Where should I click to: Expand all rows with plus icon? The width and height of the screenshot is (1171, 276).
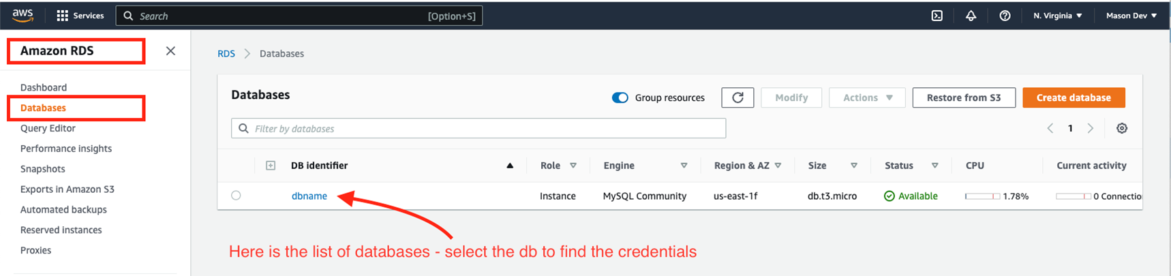tap(271, 166)
